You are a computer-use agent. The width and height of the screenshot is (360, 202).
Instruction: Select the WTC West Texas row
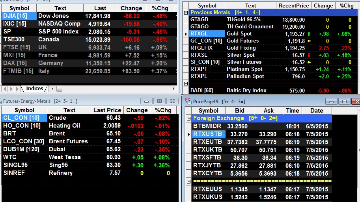[x=90, y=157]
